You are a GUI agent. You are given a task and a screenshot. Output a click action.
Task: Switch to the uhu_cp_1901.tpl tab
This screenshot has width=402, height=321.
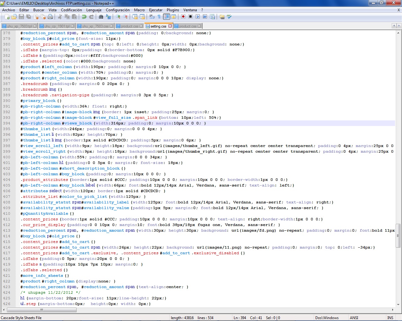(x=57, y=26)
